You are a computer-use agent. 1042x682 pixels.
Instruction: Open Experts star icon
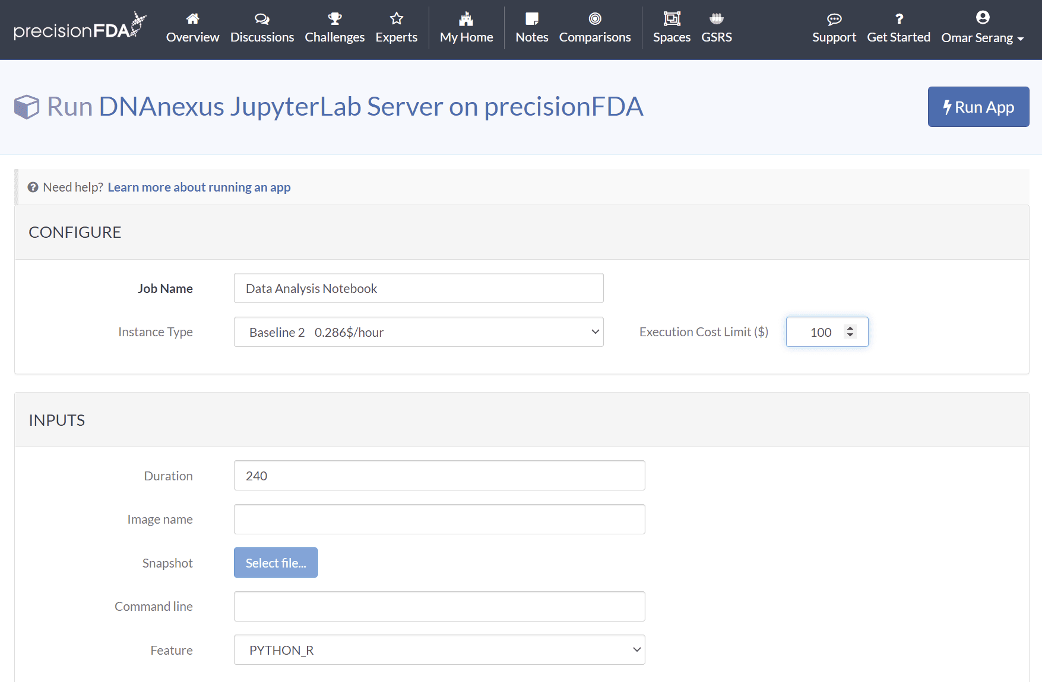pos(397,19)
